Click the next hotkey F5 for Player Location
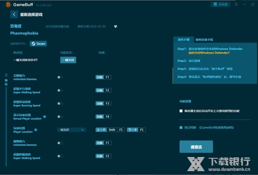The width and height of the screenshot is (258, 175). click(136, 130)
